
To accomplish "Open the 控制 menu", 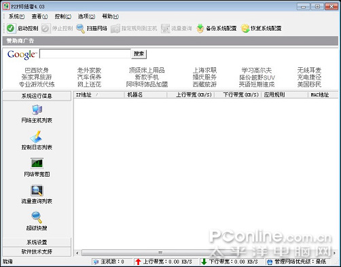I will click(x=63, y=16).
